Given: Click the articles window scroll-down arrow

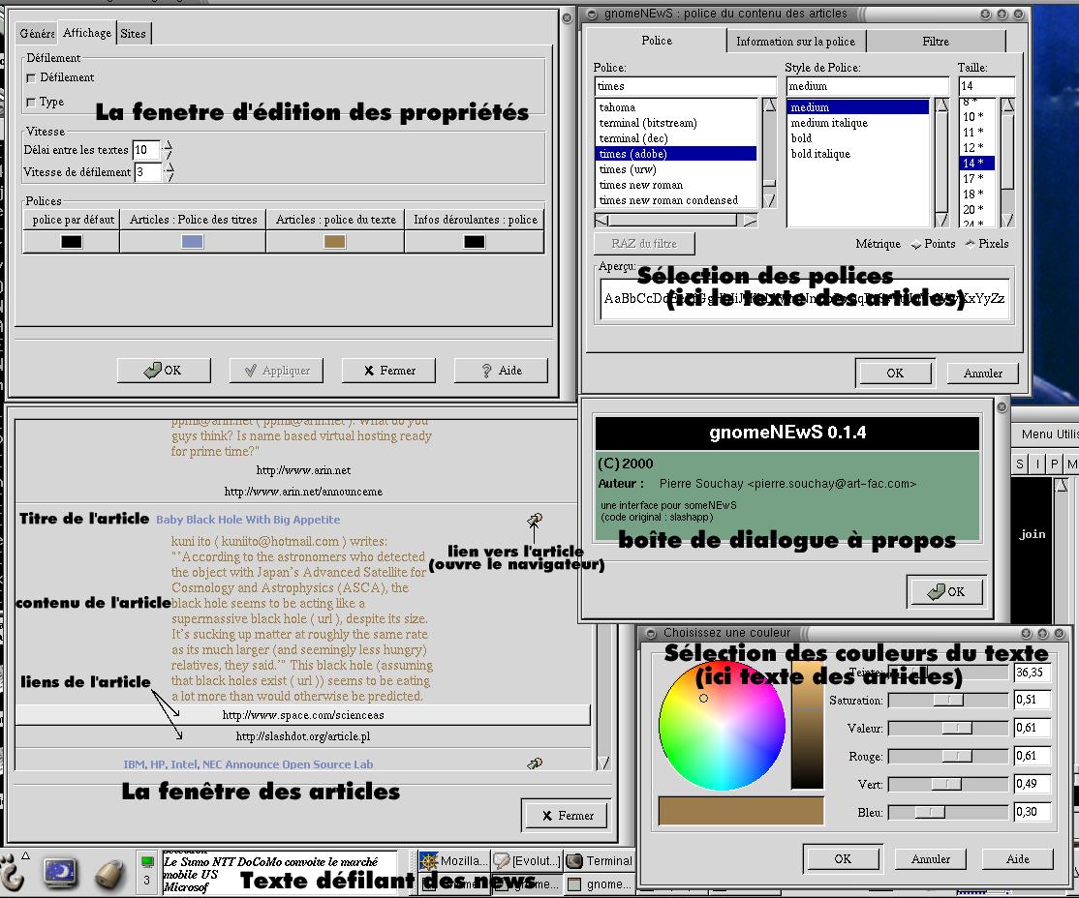Looking at the screenshot, I should point(604,763).
